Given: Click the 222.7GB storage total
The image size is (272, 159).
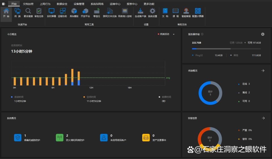Looking at the screenshot, I should click(197, 43).
